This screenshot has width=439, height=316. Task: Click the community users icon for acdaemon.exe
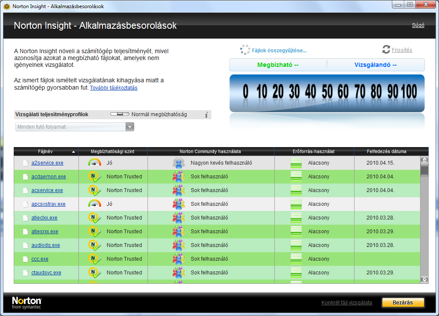(179, 177)
